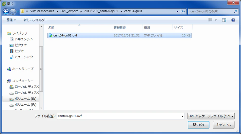Click the ライブラリ folder icon
Image resolution: width=241 pixels, height=134 pixels.
[x=9, y=33]
